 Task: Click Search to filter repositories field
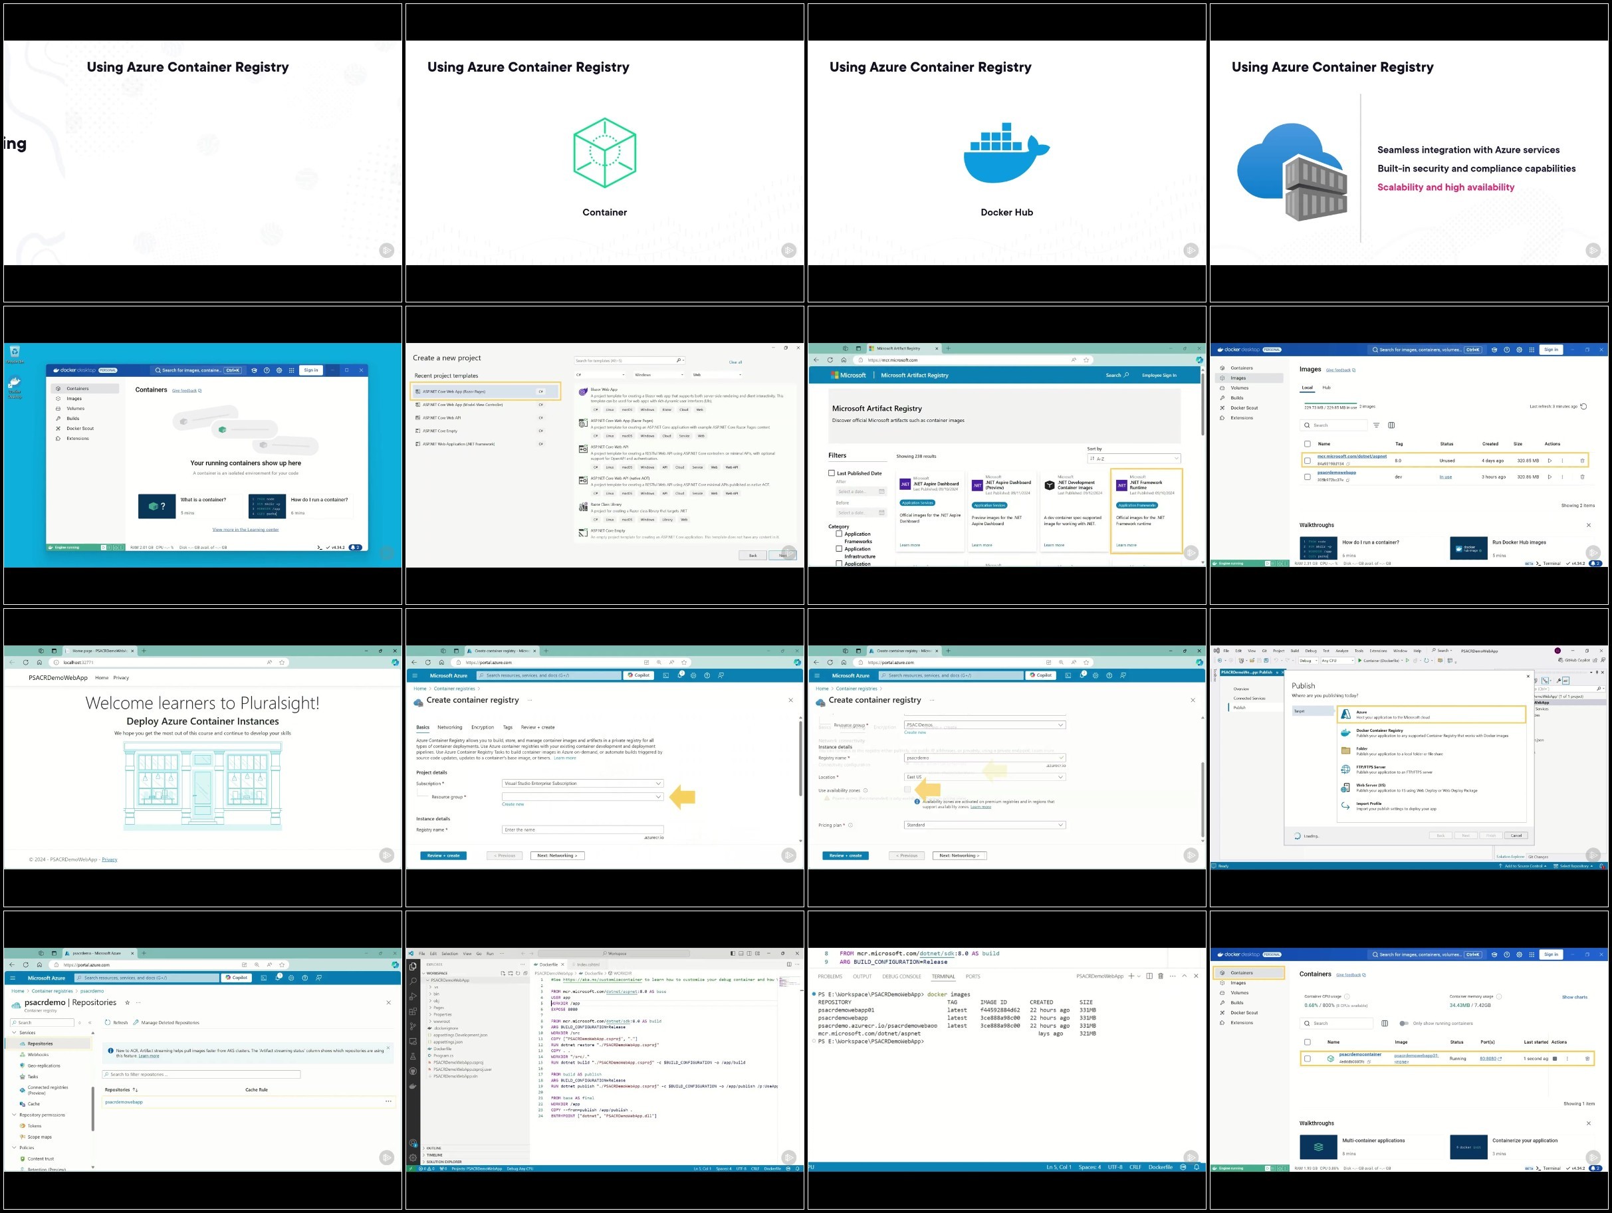pyautogui.click(x=201, y=1075)
